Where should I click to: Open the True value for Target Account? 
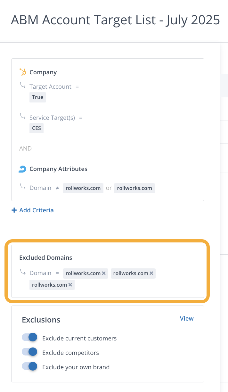click(x=37, y=97)
